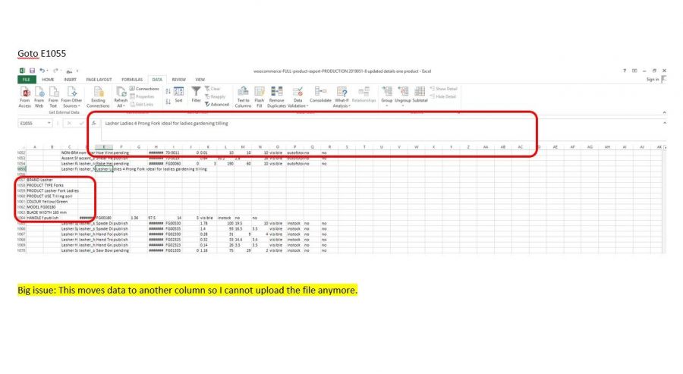Open Excel Help question mark
The width and height of the screenshot is (683, 374).
(625, 71)
